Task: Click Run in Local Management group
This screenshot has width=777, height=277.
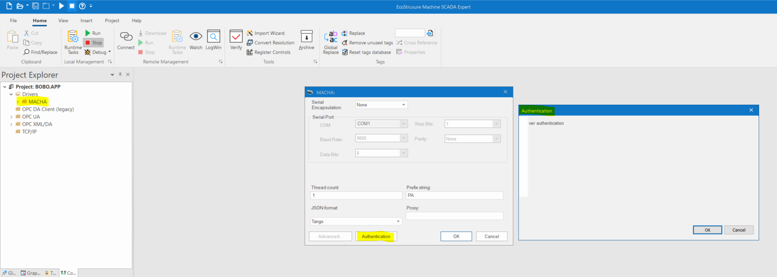Action: tap(93, 33)
